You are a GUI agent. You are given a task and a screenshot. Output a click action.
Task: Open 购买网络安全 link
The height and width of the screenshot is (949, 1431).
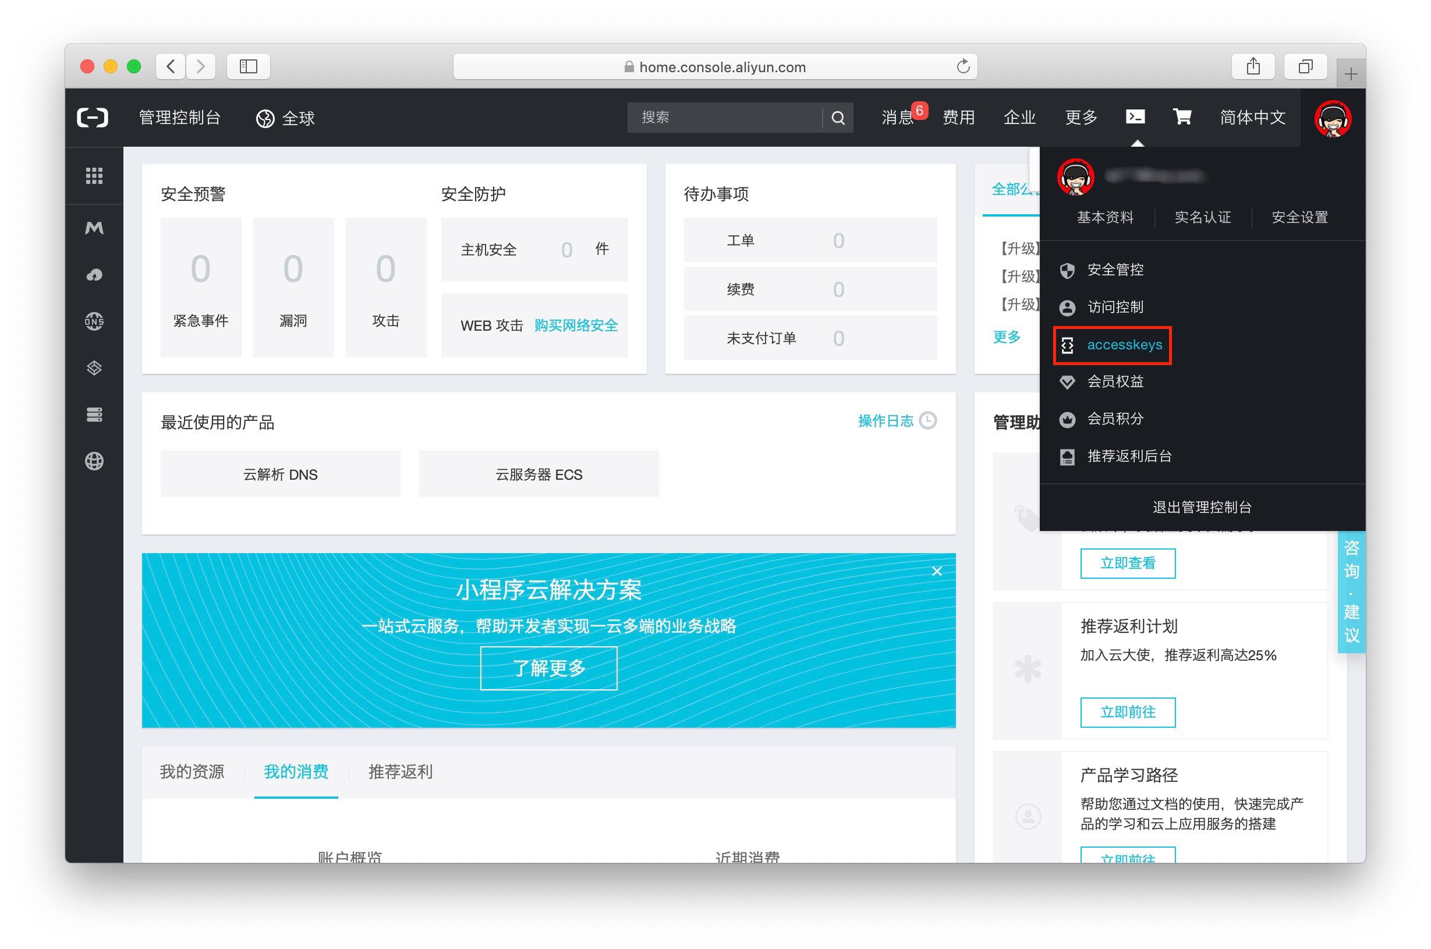pos(575,325)
